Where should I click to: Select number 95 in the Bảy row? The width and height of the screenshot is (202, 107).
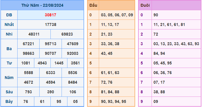click(59, 101)
